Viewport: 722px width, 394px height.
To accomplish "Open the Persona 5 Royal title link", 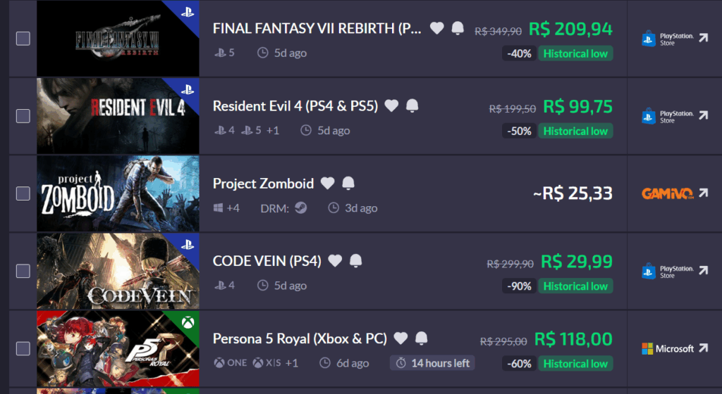I will [x=300, y=338].
